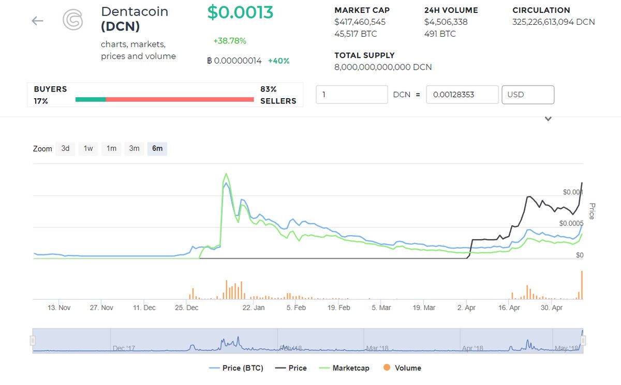Screen dimensions: 621x385
Task: Click market cap value 45,517 BTC
Action: [356, 34]
